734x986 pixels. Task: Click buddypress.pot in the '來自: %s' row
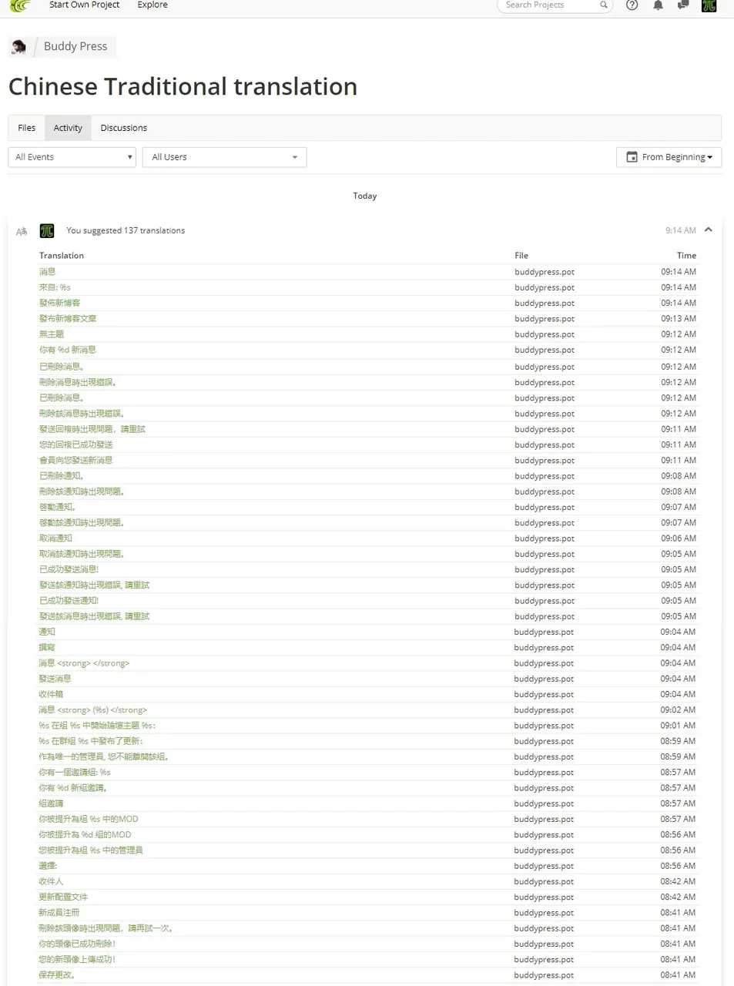pos(545,287)
